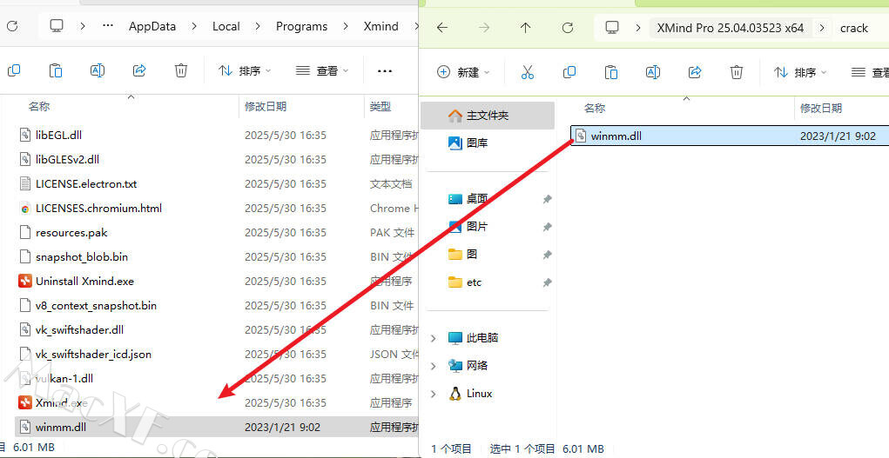Viewport: 889px width, 458px height.
Task: Expand 此电脑 This PC tree node
Action: click(434, 338)
